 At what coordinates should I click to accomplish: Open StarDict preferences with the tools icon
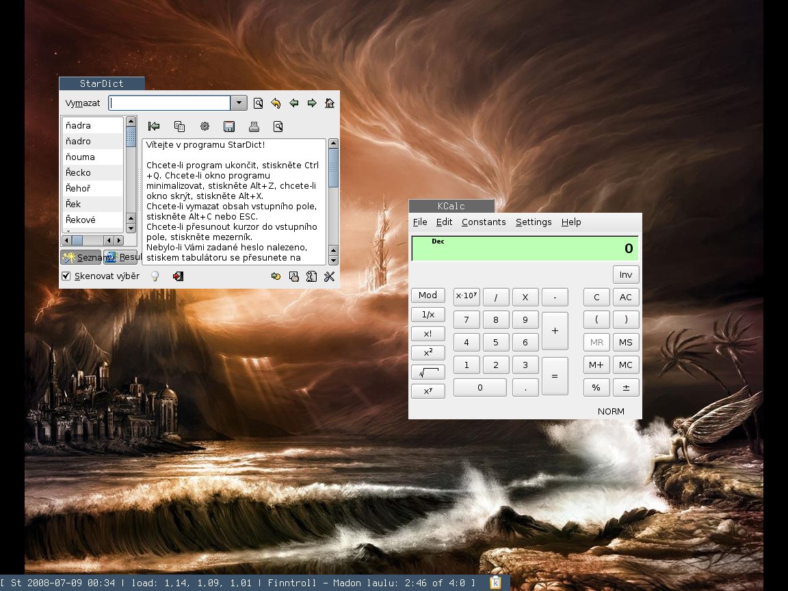(x=329, y=276)
